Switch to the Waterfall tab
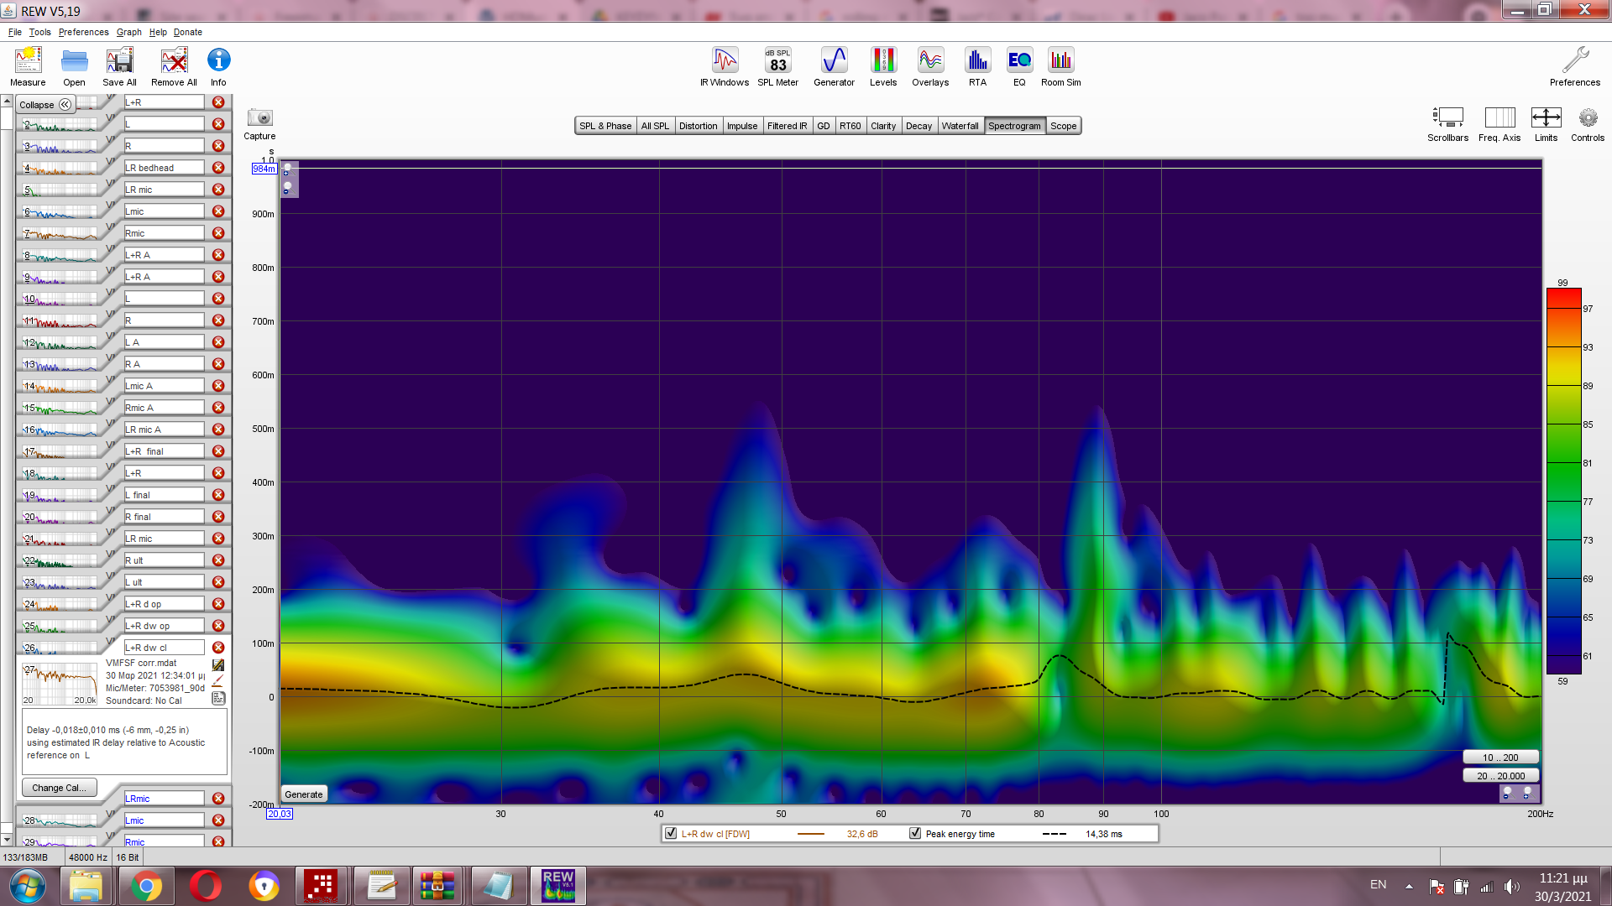 tap(960, 126)
